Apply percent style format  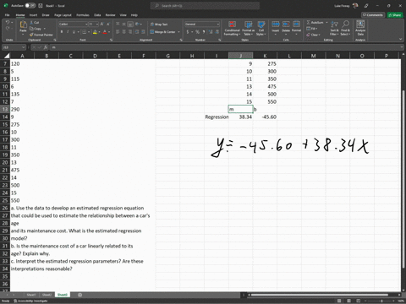click(x=197, y=32)
